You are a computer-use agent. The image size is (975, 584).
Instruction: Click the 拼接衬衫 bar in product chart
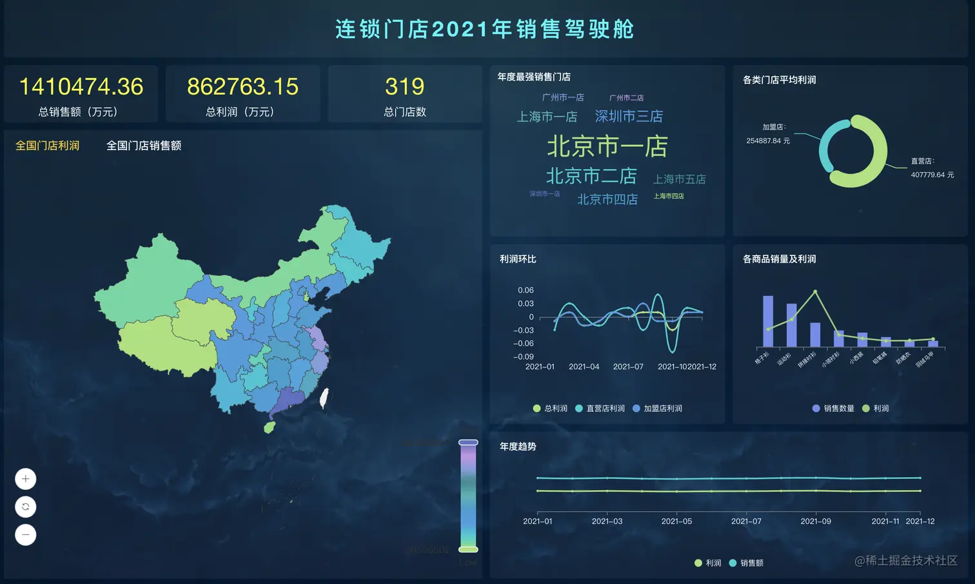[x=815, y=335]
